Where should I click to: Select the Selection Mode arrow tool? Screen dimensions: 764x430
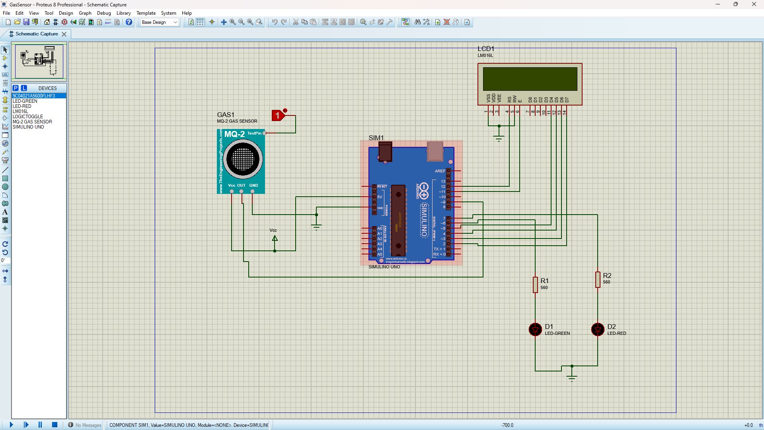[5, 50]
